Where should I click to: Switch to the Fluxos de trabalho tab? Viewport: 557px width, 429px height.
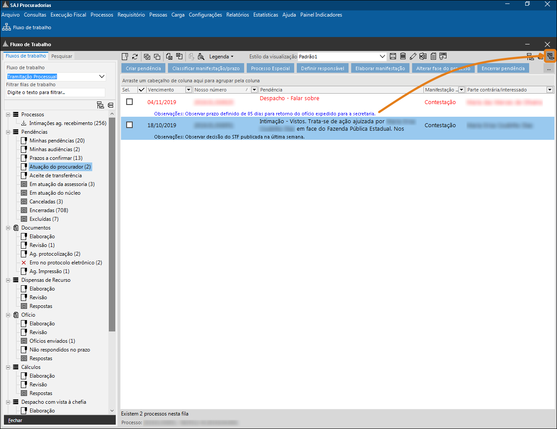pos(26,56)
